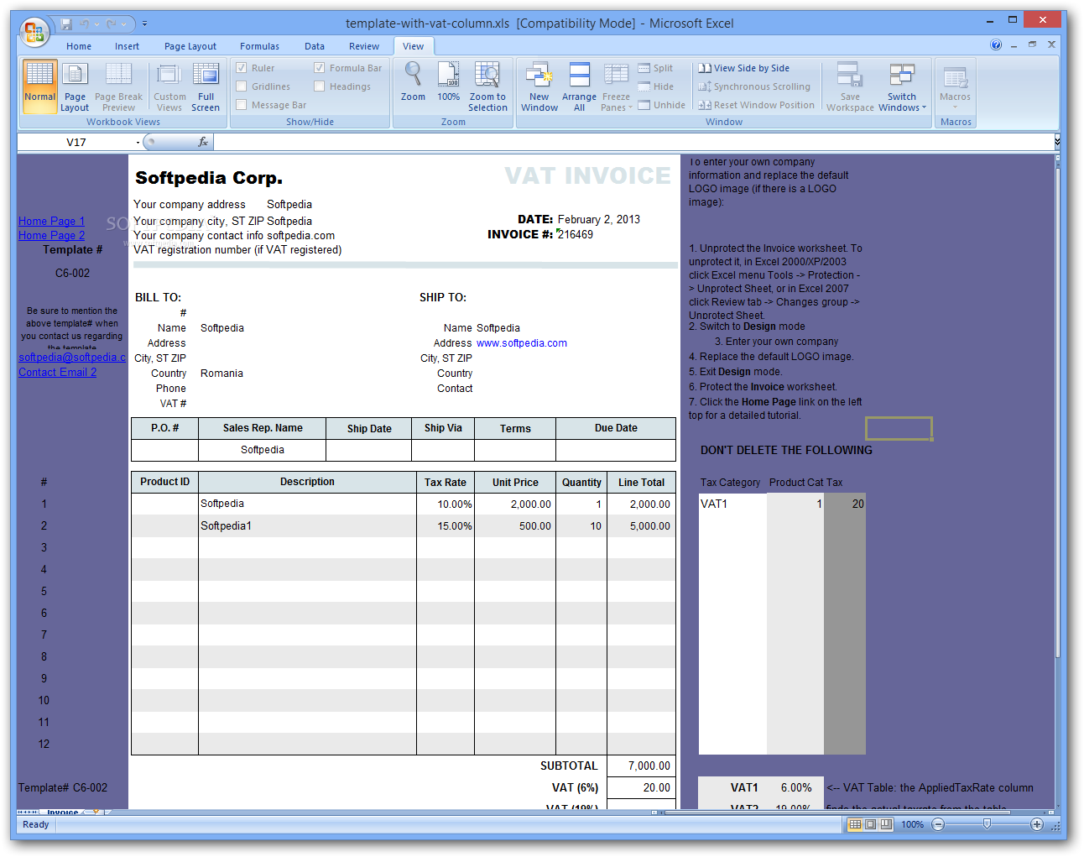Set zoom to 100% icon
This screenshot has width=1084, height=857.
pyautogui.click(x=449, y=81)
